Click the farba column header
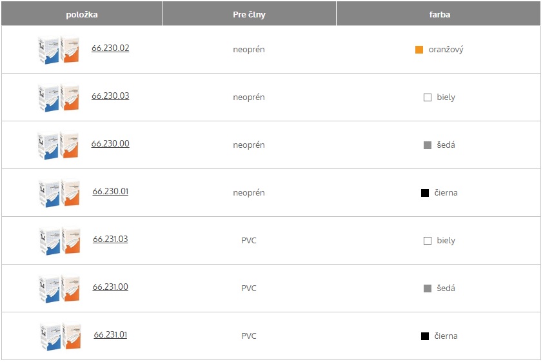The height and width of the screenshot is (364, 543). click(x=439, y=14)
